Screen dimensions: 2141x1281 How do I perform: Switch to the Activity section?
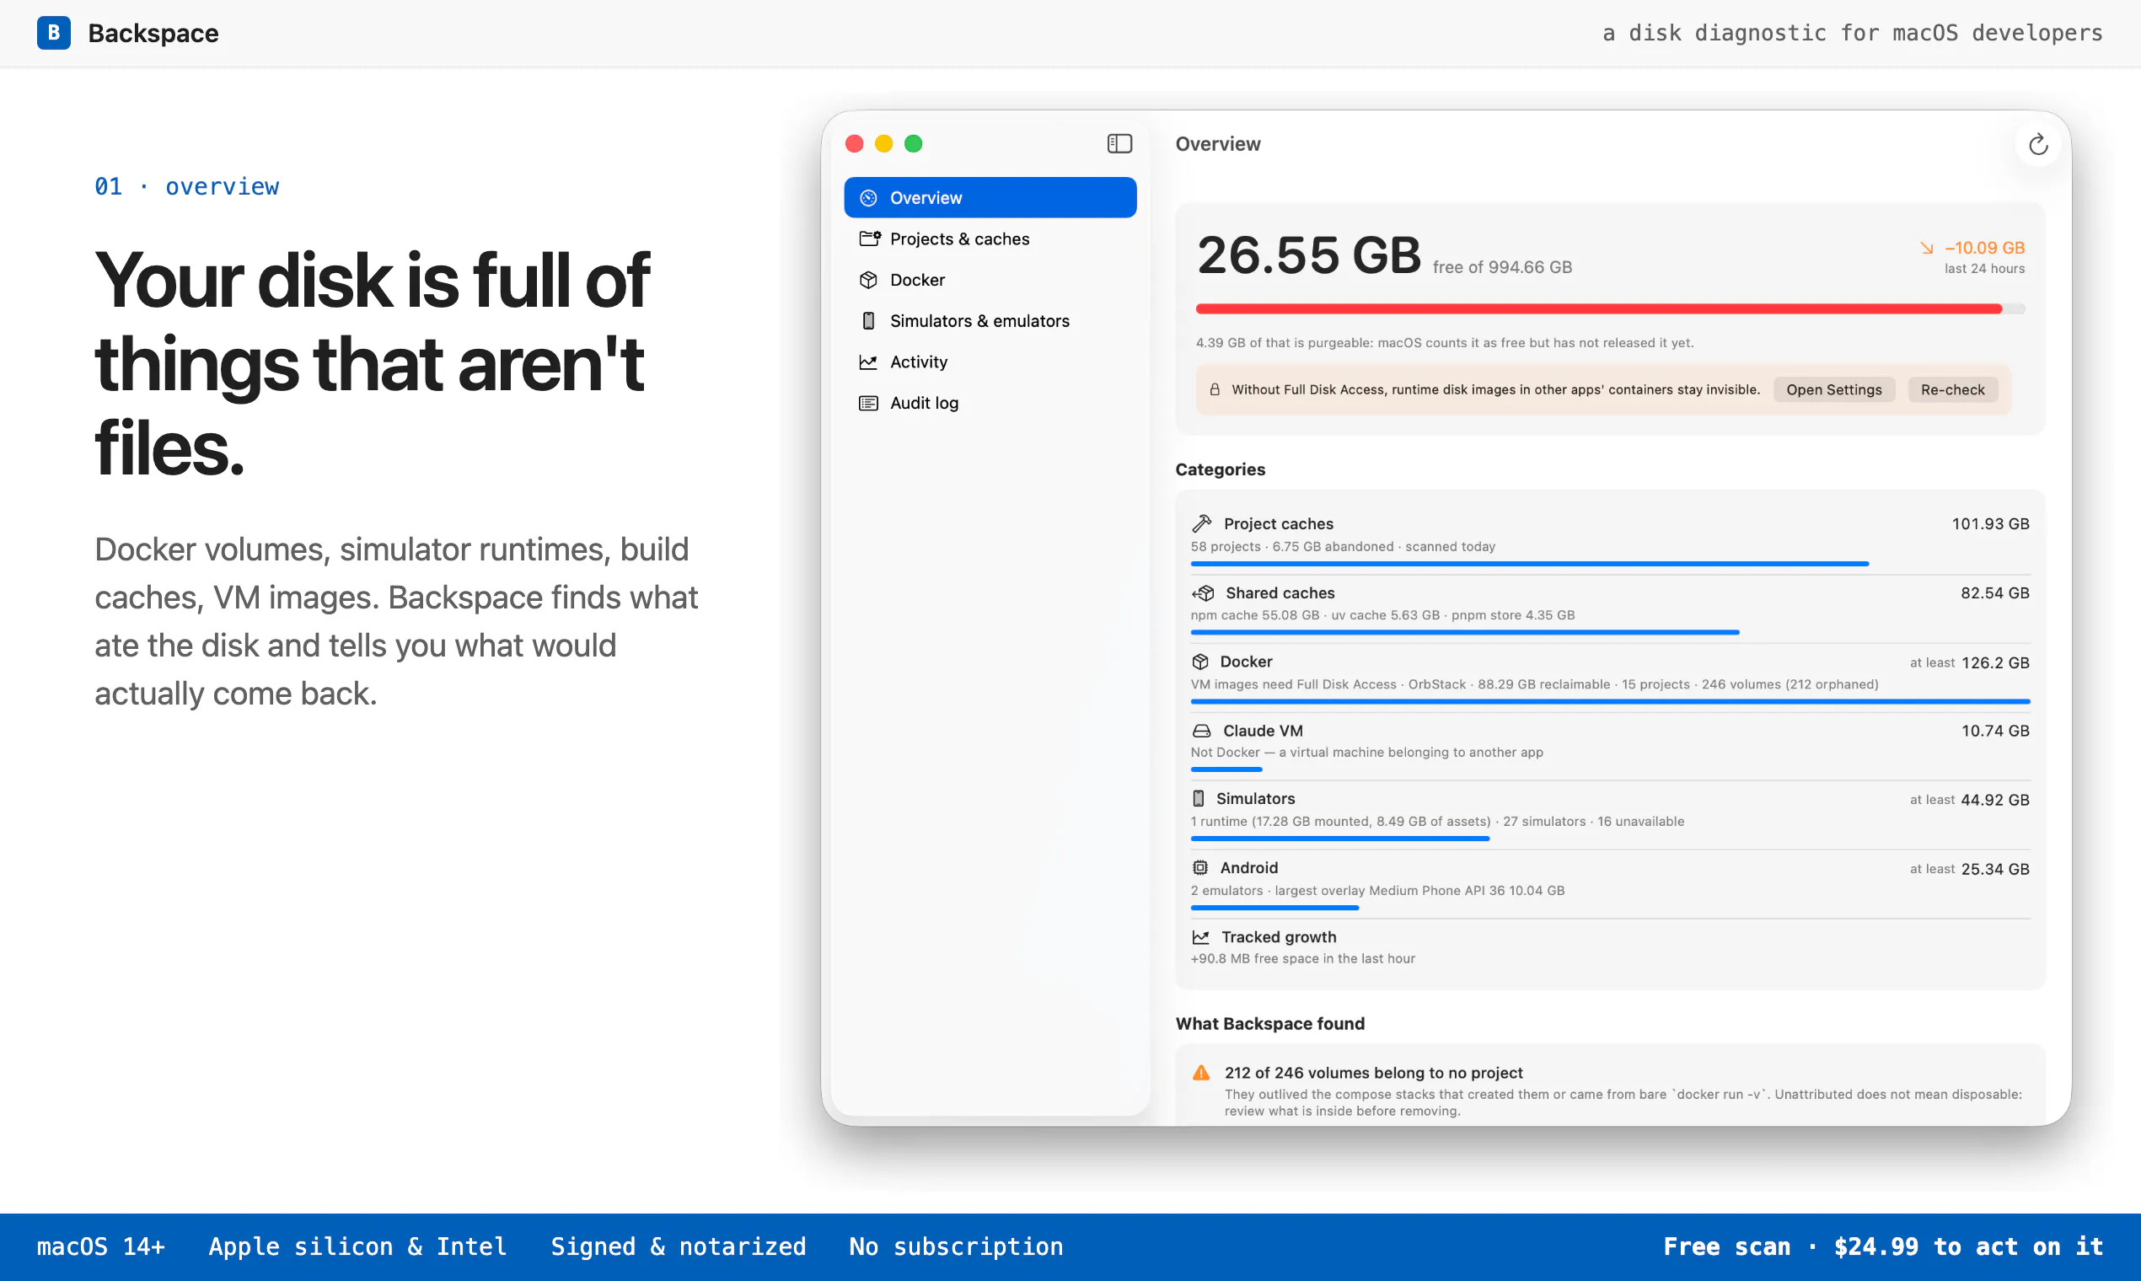click(990, 362)
